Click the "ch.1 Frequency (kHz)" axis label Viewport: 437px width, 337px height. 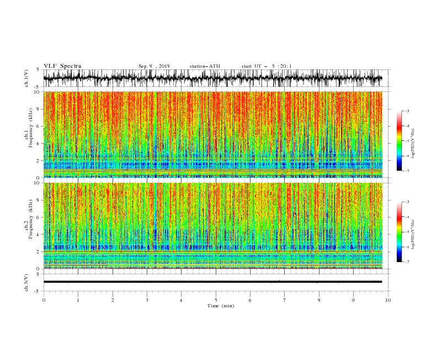(x=29, y=128)
